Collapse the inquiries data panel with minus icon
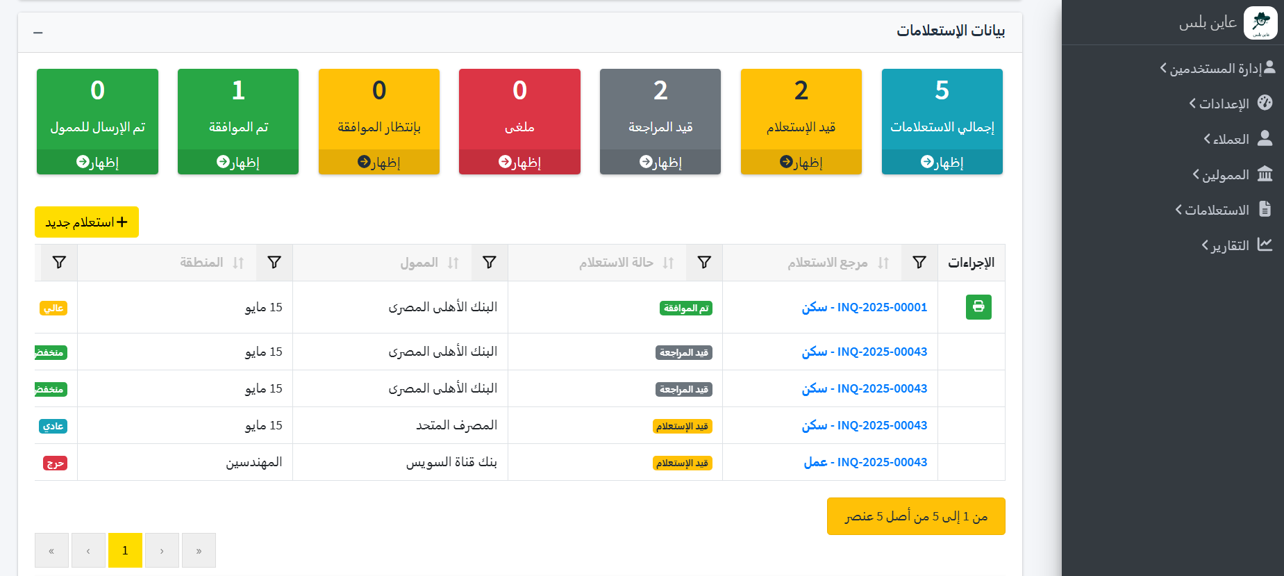The height and width of the screenshot is (576, 1284). (38, 33)
